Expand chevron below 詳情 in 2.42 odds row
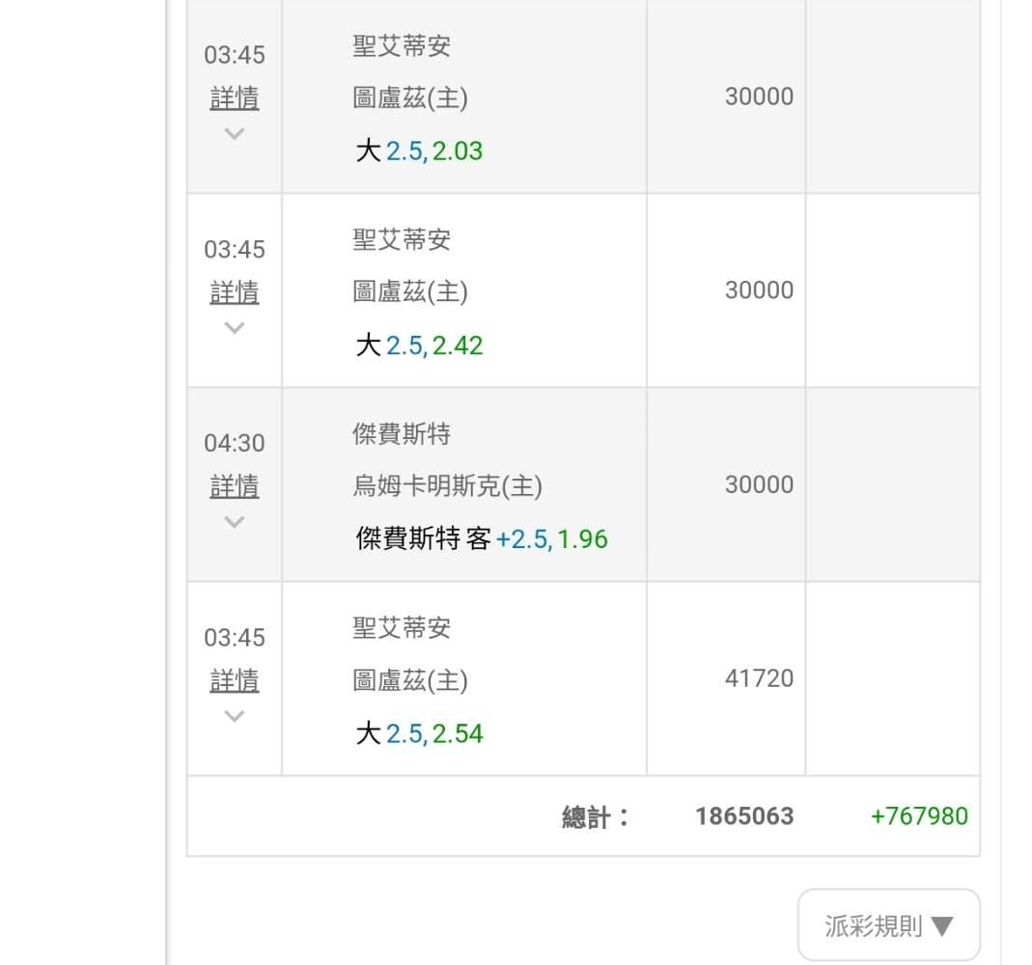This screenshot has width=1032, height=965. tap(234, 328)
